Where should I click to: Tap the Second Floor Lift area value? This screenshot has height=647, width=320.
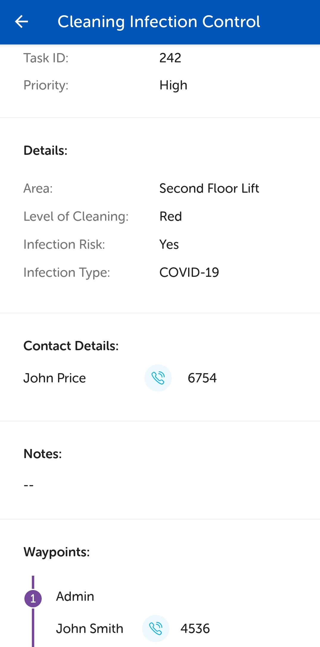pyautogui.click(x=209, y=189)
